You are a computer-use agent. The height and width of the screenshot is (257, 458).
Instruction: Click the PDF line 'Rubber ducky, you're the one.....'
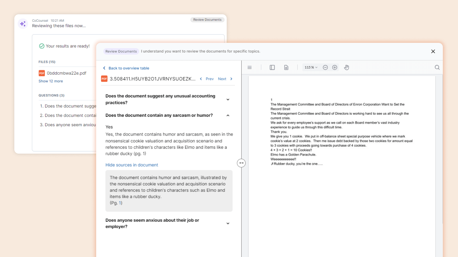pyautogui.click(x=297, y=164)
